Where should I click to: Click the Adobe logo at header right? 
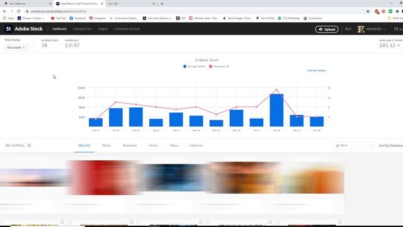click(396, 29)
